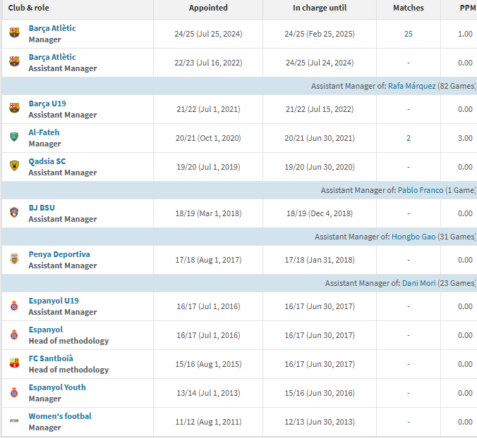
Task: Click the end date 20/21 (Jun 30, 2021)
Action: tap(320, 138)
